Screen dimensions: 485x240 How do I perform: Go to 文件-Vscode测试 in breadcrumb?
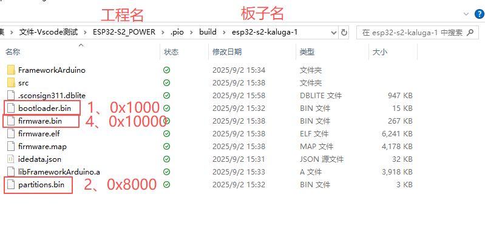pyautogui.click(x=48, y=32)
